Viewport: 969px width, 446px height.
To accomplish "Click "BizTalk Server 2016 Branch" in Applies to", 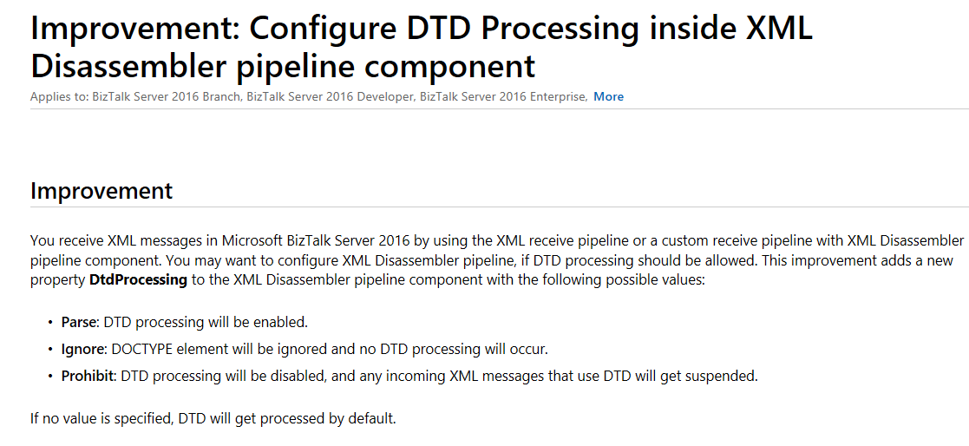I will pos(166,96).
